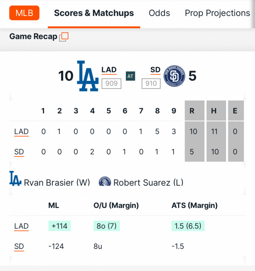Click the 910 rotation number box

[x=151, y=83]
